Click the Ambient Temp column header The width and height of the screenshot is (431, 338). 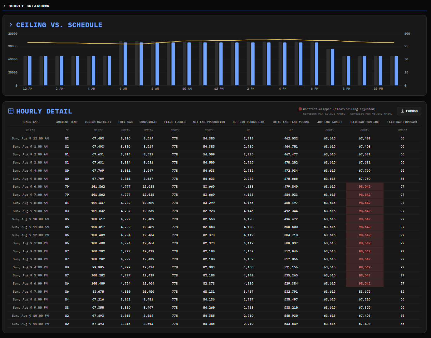[67, 122]
